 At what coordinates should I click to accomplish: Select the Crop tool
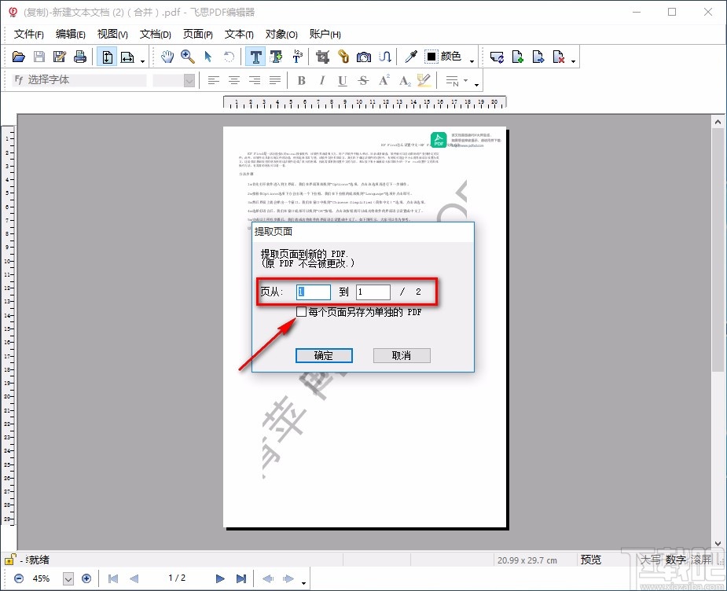point(323,57)
